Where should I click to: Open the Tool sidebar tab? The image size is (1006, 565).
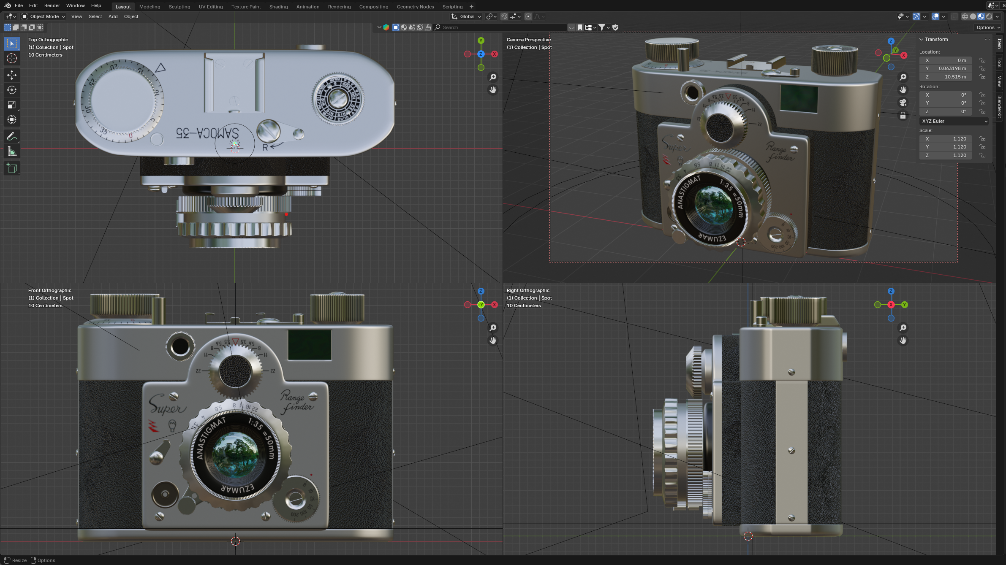tap(999, 63)
